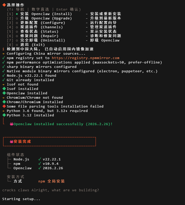185x205 pixels.
Task: Click the orange diamond beside 选择操作
Action: [4, 5]
